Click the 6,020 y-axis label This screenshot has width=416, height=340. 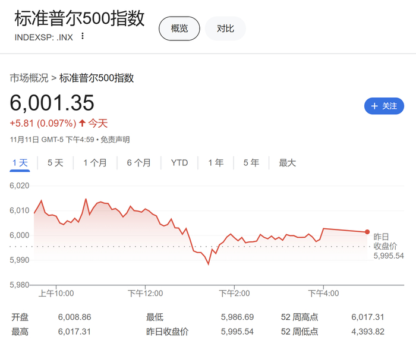coord(20,185)
